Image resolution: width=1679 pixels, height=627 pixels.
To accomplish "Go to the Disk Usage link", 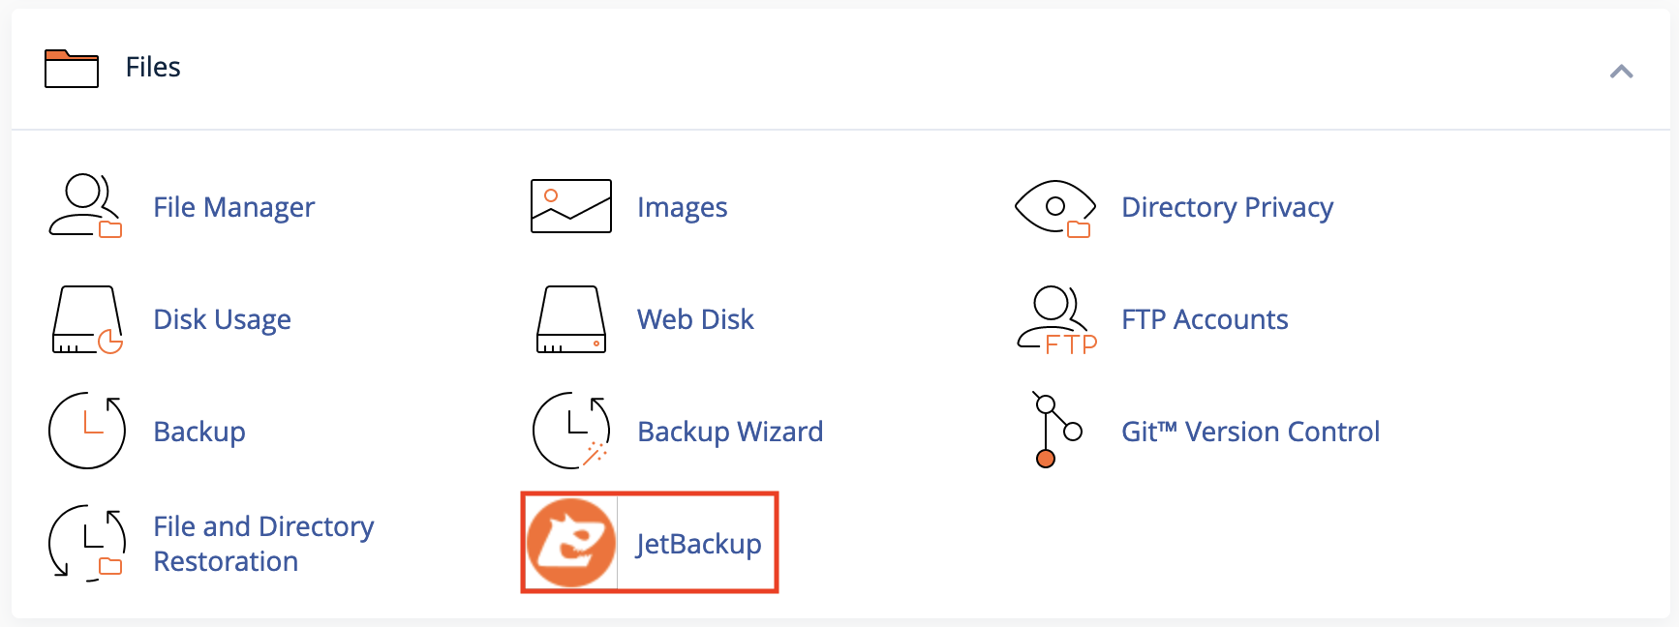I will 223,320.
